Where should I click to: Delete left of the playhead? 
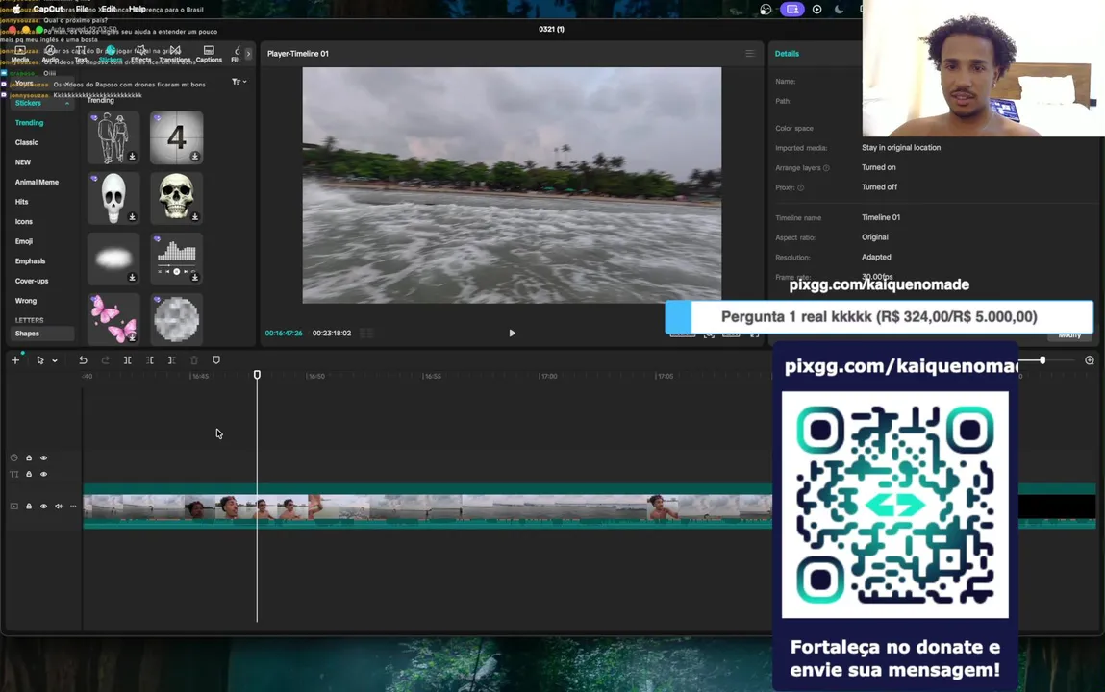click(x=150, y=360)
